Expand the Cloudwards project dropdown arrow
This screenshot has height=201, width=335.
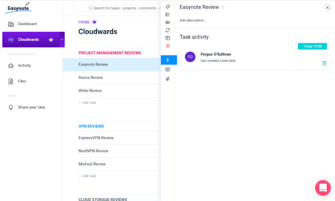coord(62,40)
